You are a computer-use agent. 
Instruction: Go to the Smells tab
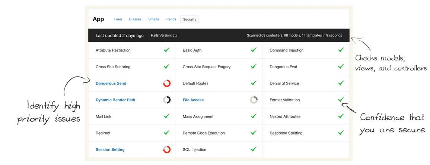coord(153,19)
